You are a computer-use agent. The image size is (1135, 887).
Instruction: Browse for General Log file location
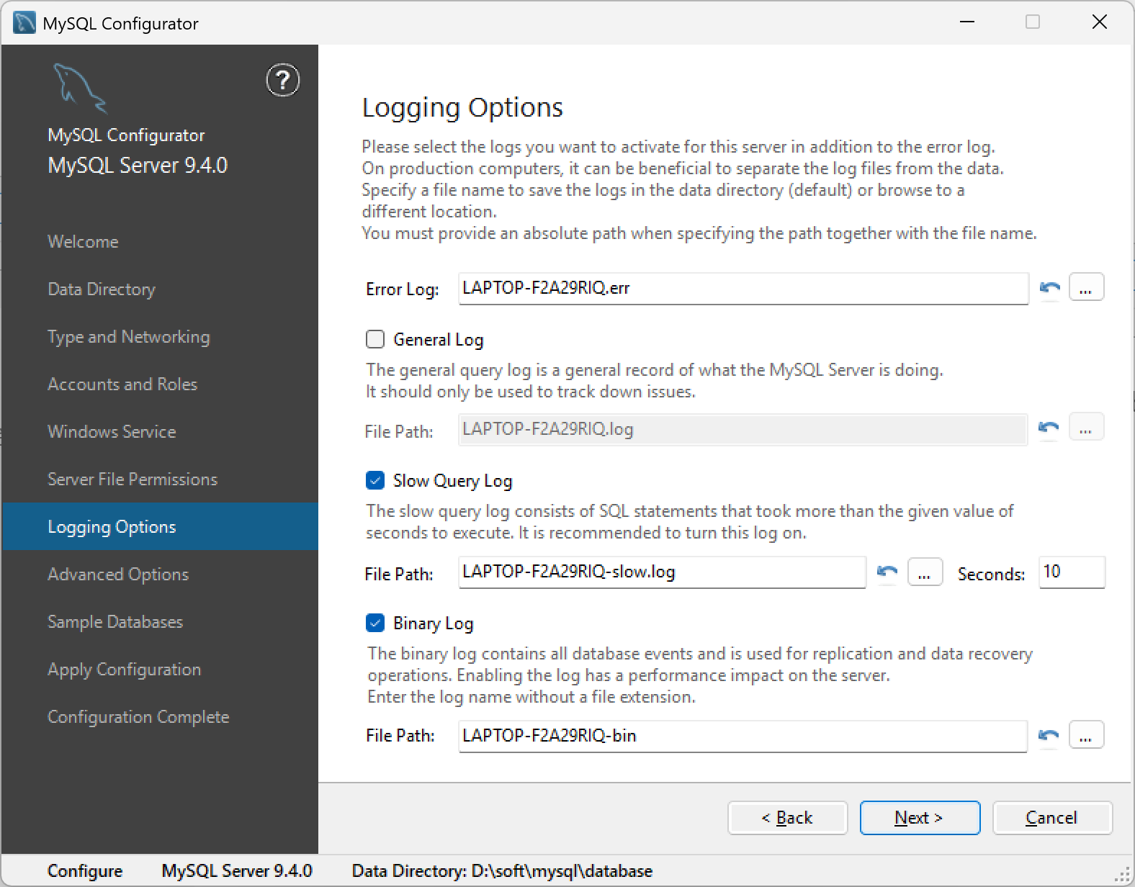(x=1086, y=428)
